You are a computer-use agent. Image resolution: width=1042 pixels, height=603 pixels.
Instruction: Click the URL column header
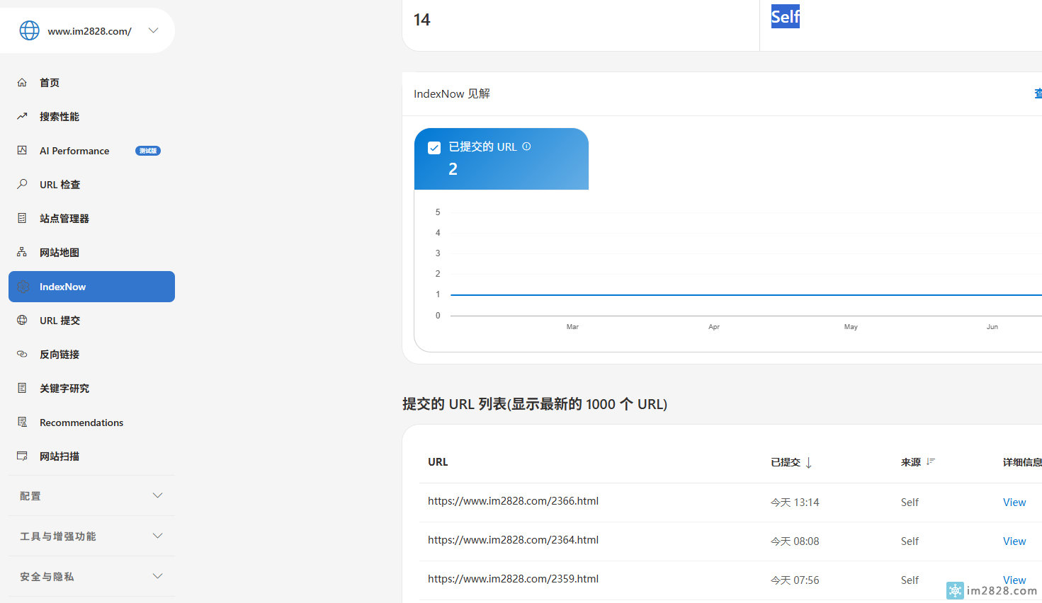tap(438, 462)
